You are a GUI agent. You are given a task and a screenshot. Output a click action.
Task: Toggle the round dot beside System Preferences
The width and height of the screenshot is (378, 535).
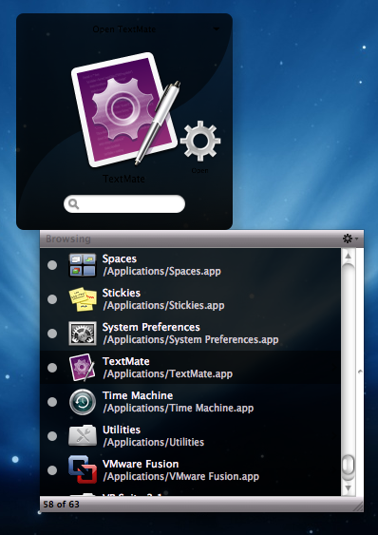52,334
